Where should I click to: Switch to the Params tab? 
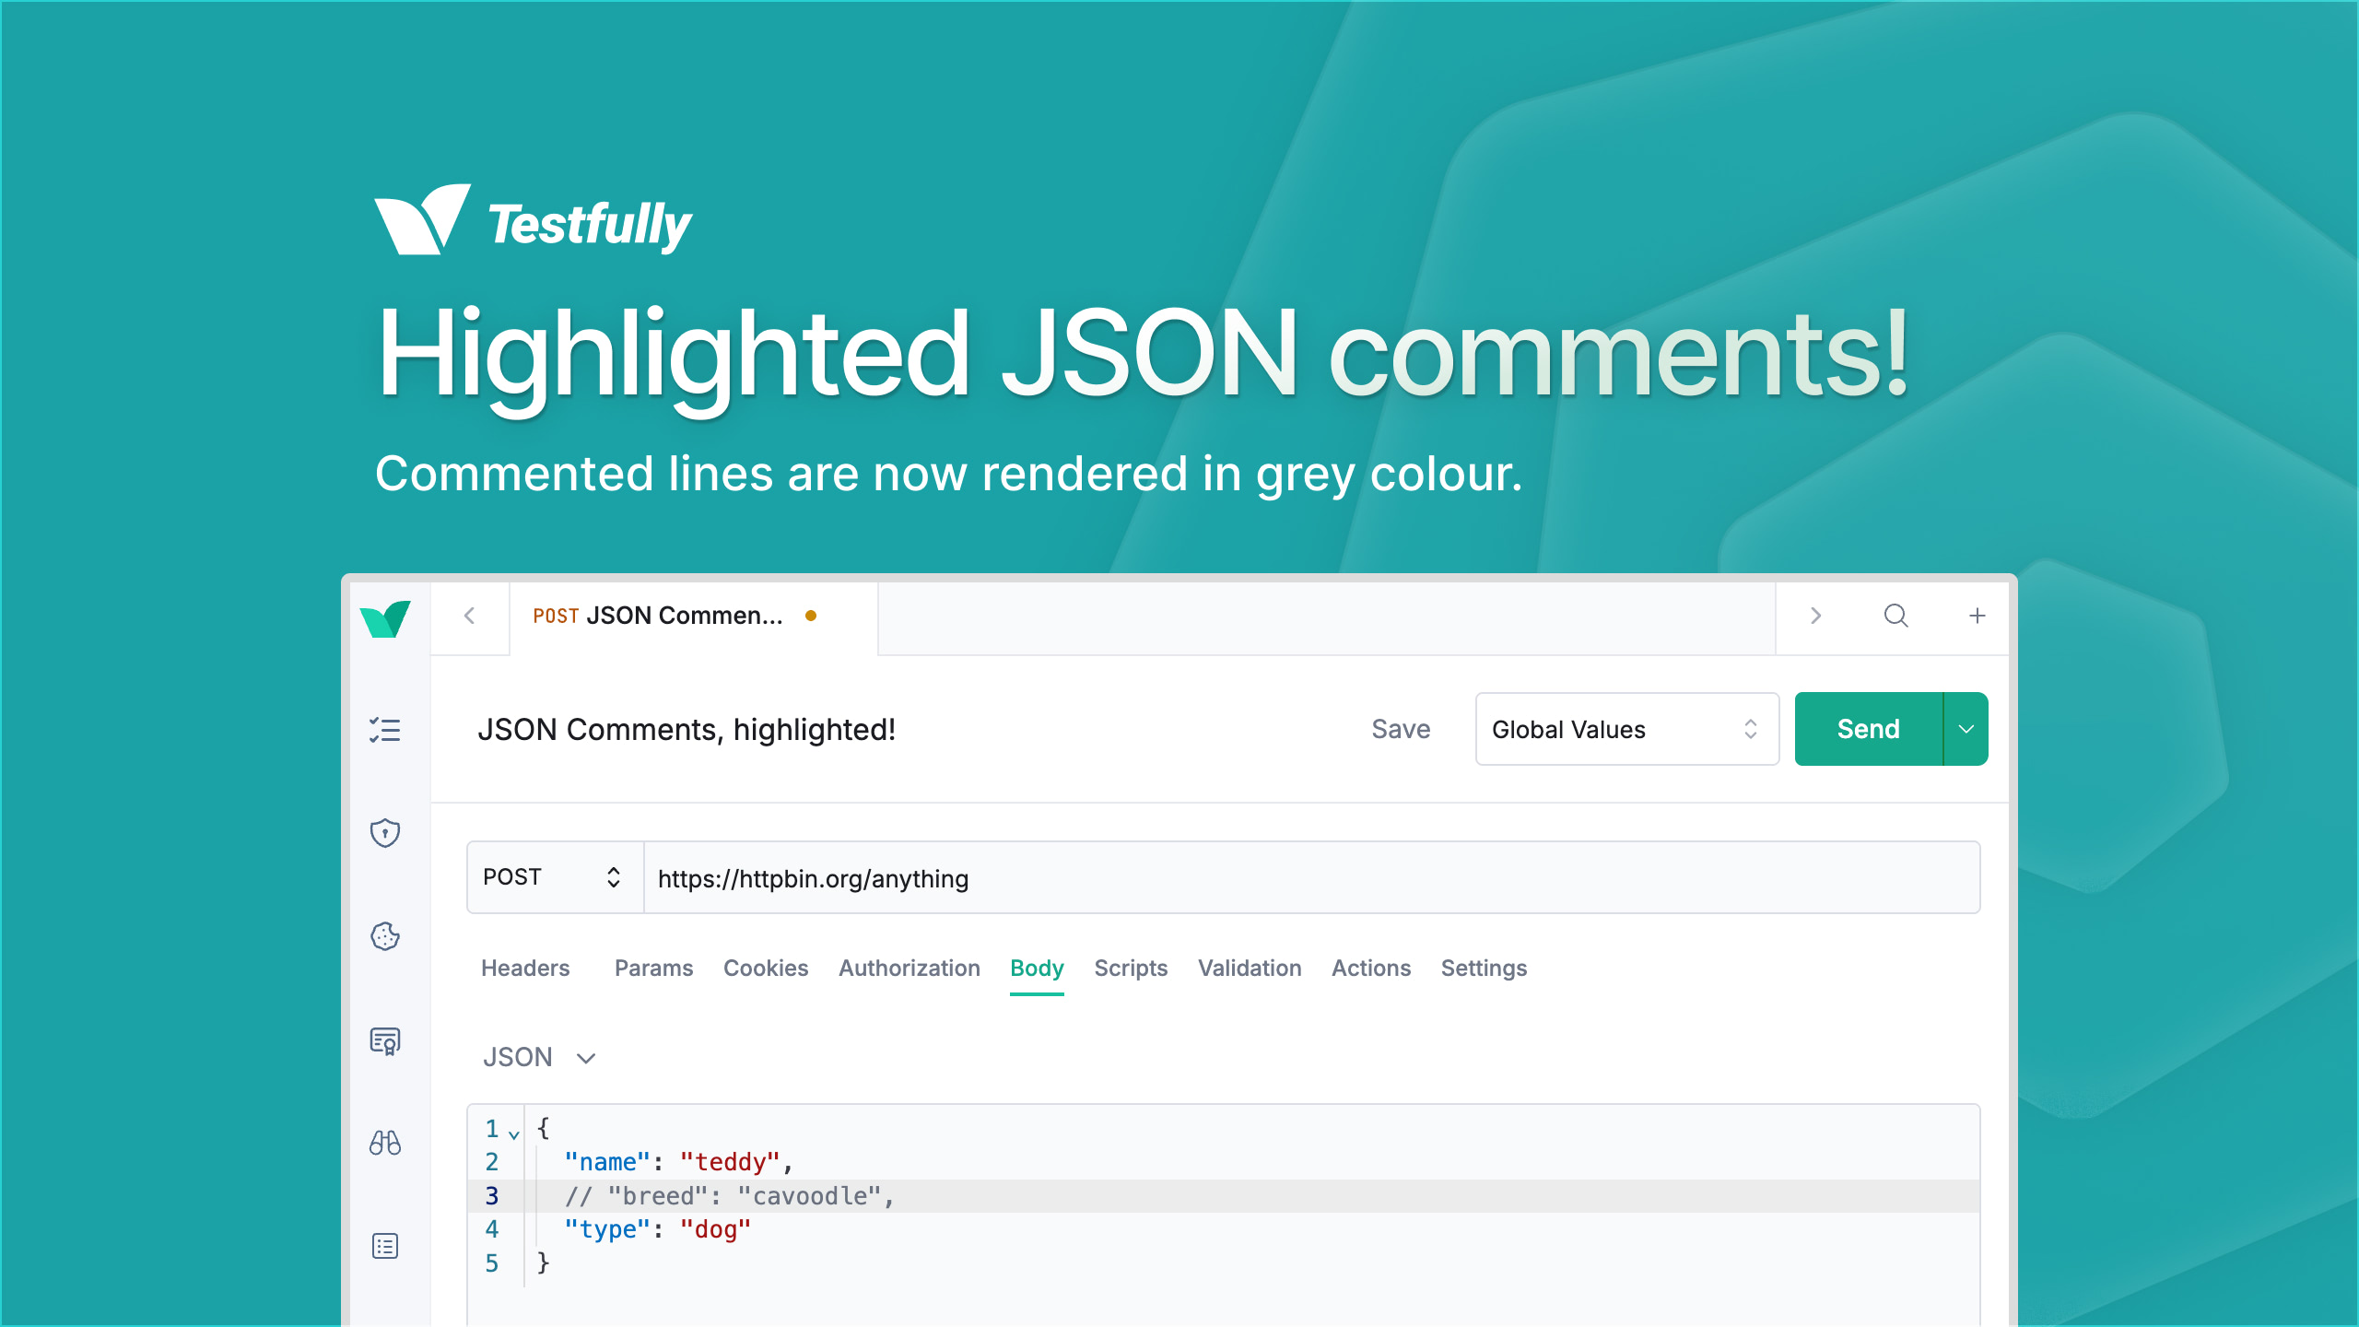[653, 968]
